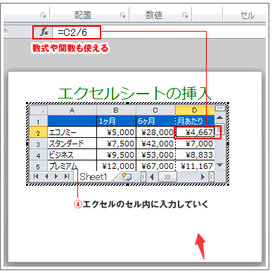The width and height of the screenshot is (277, 273).
Task: Click the 数値 ribbon group label
Action: coord(154,15)
